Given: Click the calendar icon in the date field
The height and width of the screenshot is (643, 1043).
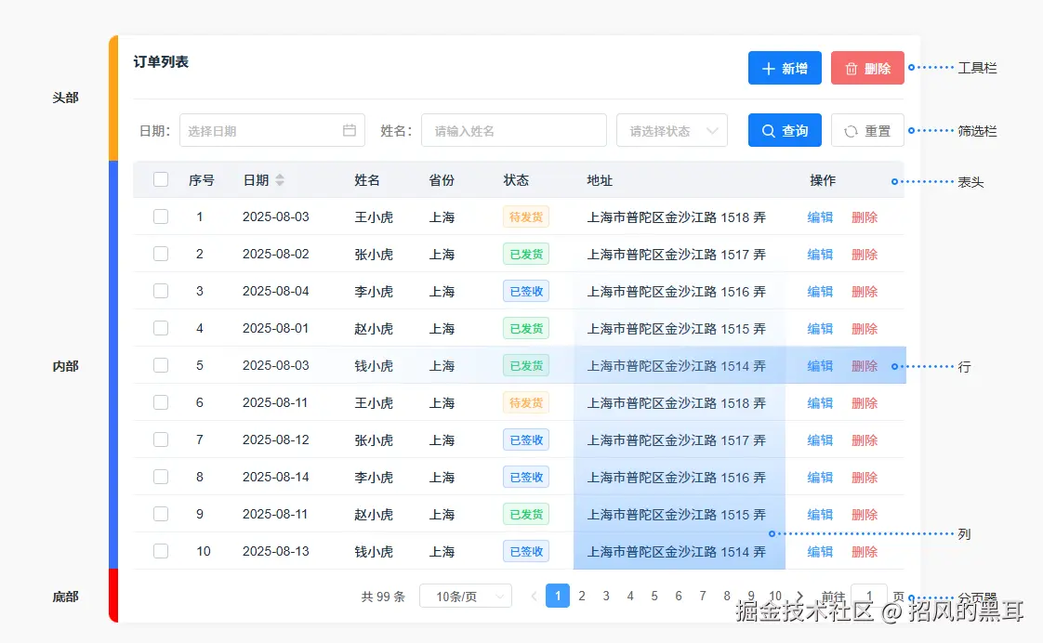Looking at the screenshot, I should pyautogui.click(x=350, y=130).
